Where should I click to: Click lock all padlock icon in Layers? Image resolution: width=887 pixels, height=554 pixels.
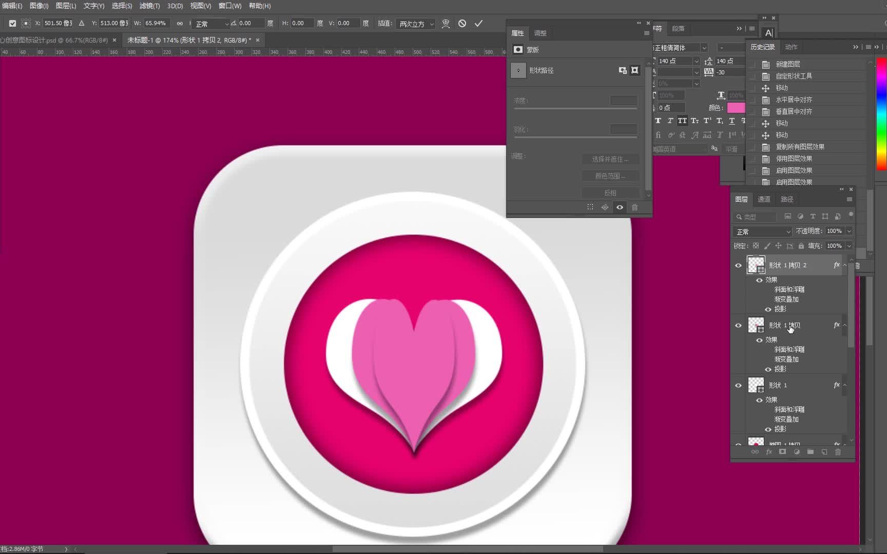pos(801,246)
